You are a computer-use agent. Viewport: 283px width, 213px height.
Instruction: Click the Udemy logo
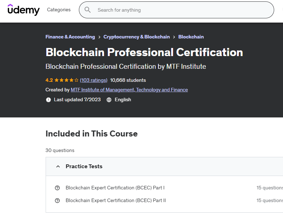(x=23, y=10)
